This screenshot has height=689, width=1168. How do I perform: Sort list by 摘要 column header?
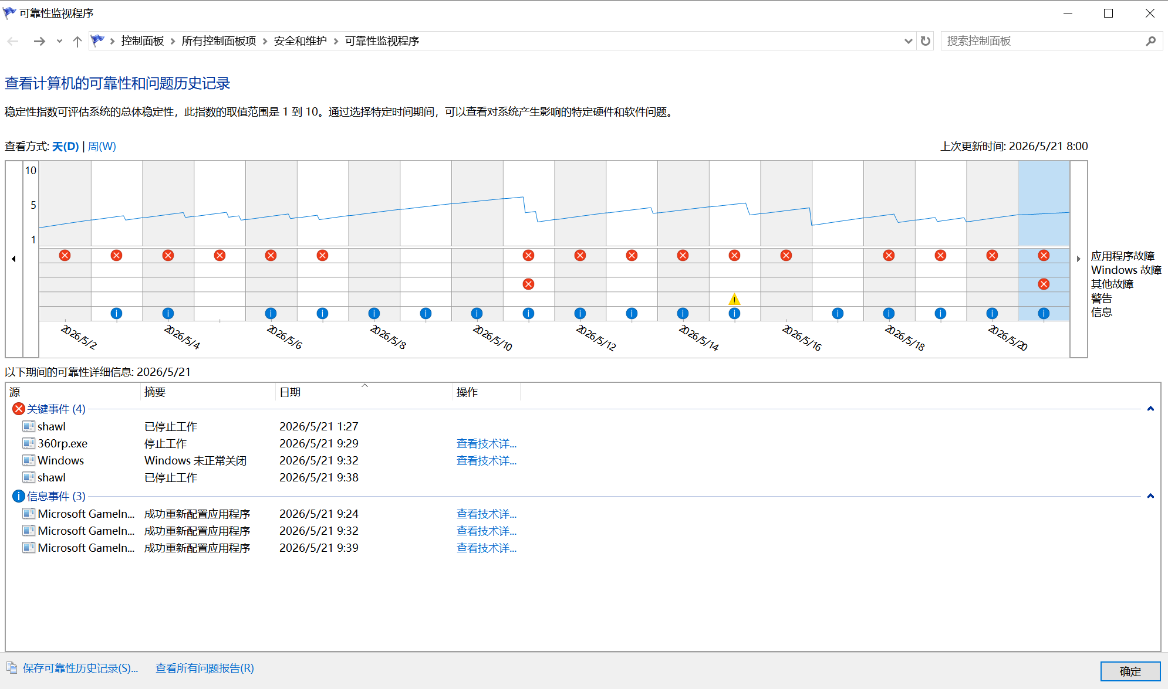tap(208, 392)
